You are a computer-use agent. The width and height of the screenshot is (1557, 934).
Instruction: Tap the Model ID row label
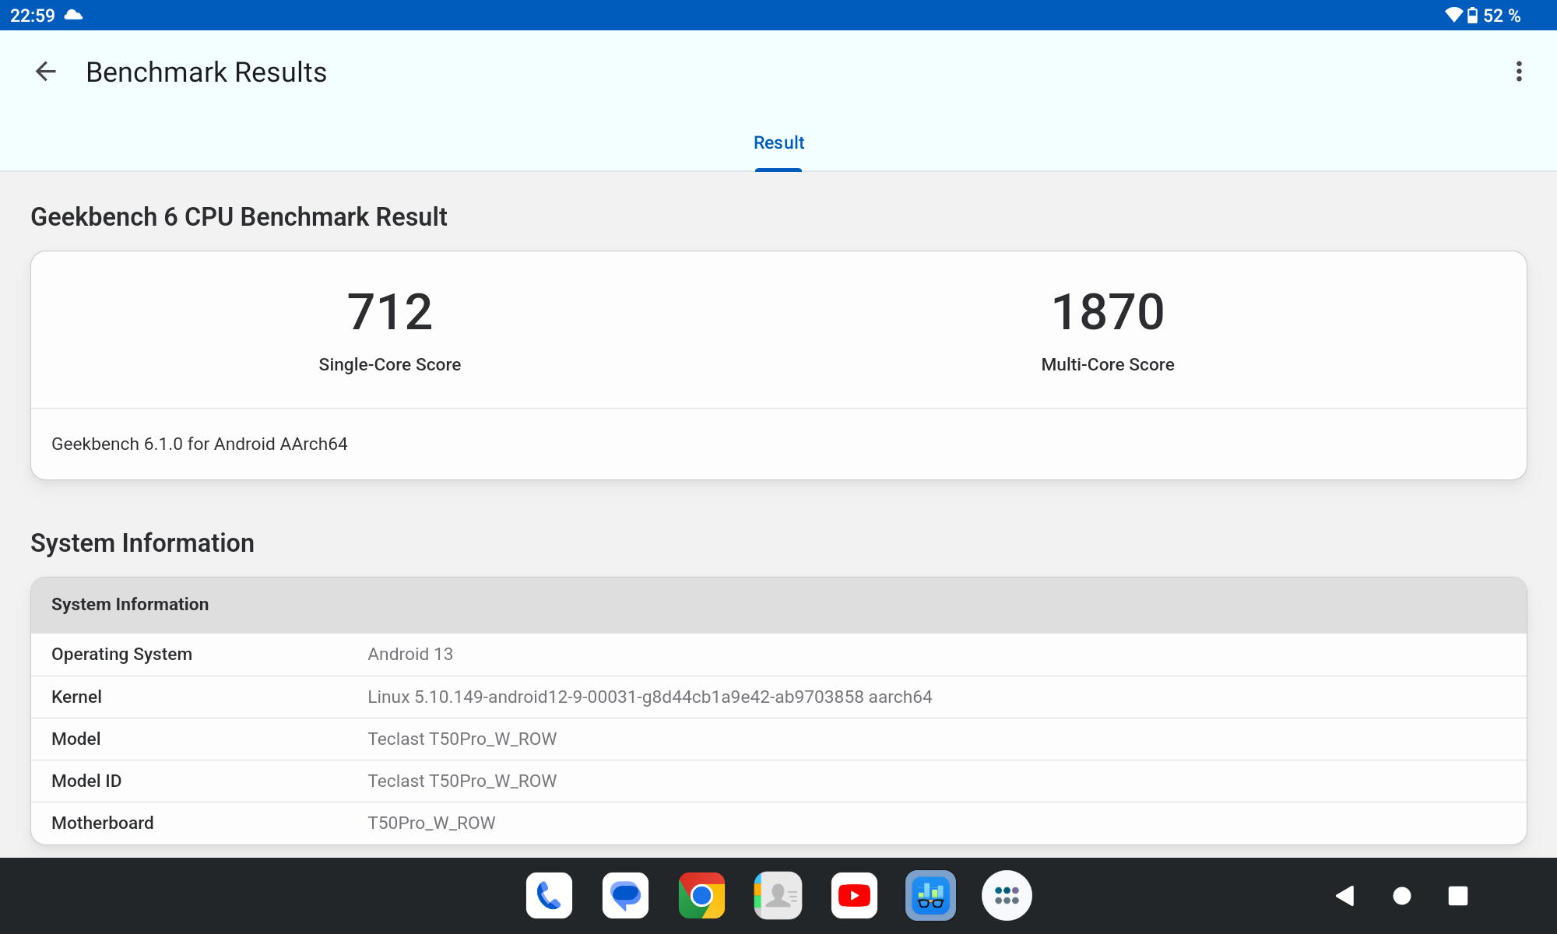(86, 781)
